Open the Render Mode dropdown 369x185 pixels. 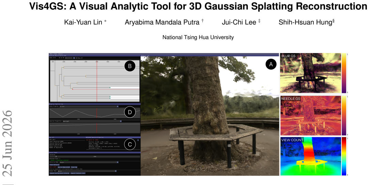point(87,171)
